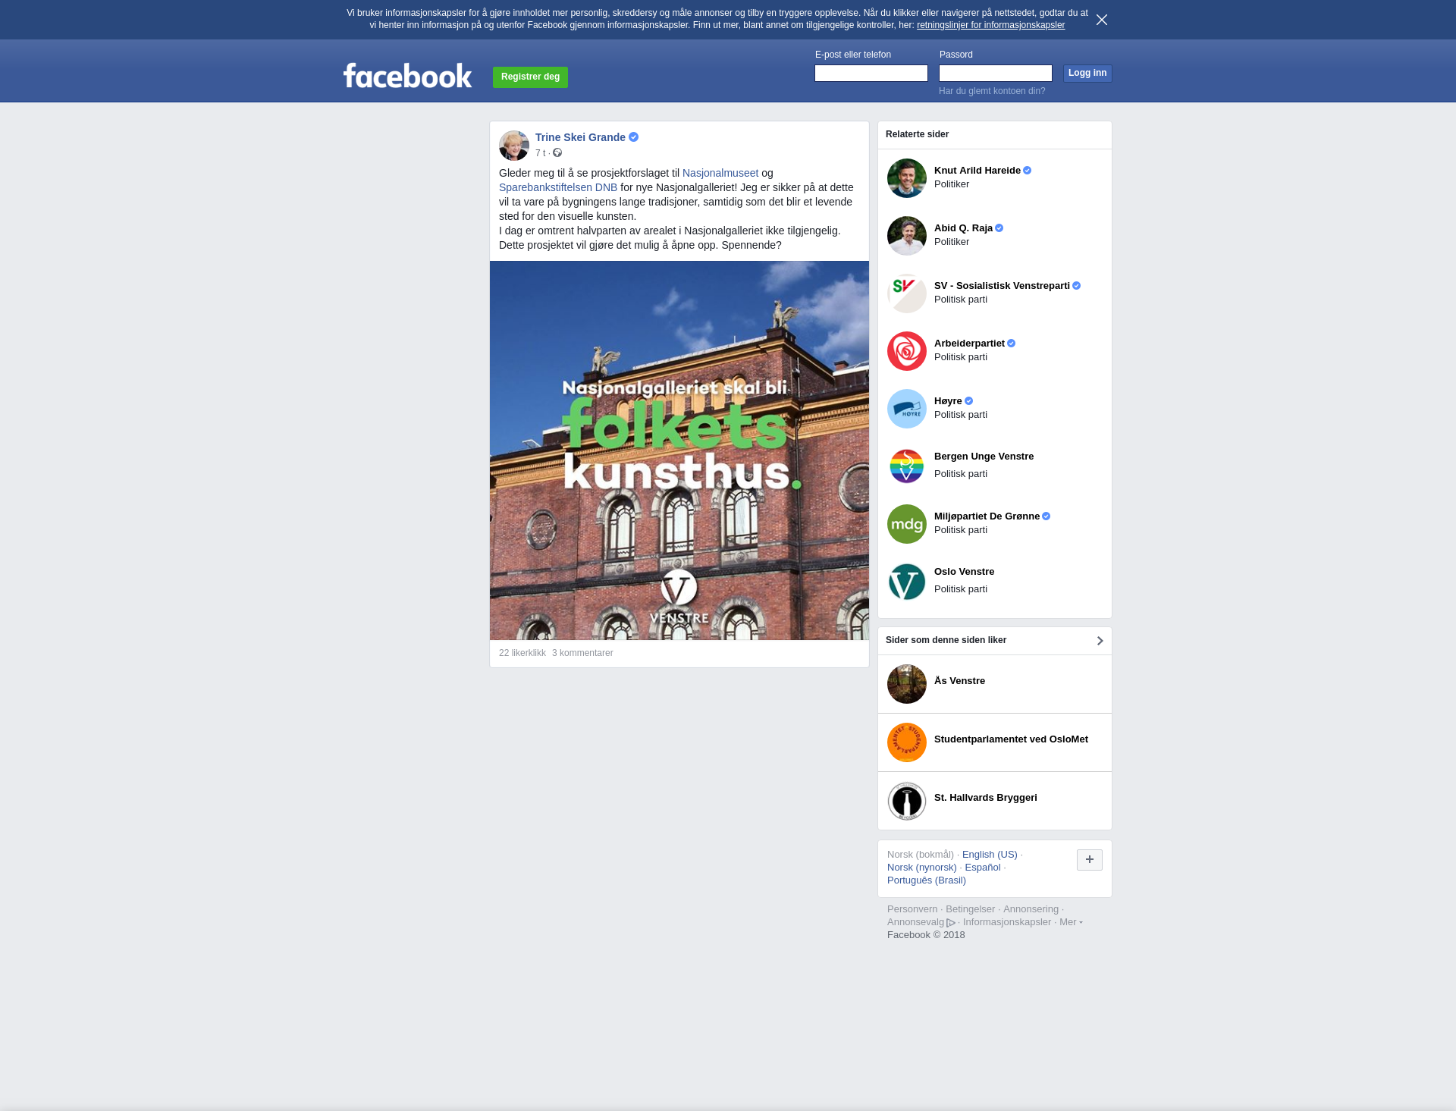Screen dimensions: 1456x1111
Task: Click the Bergen Unge Venstre rainbow logo
Action: pos(907,466)
